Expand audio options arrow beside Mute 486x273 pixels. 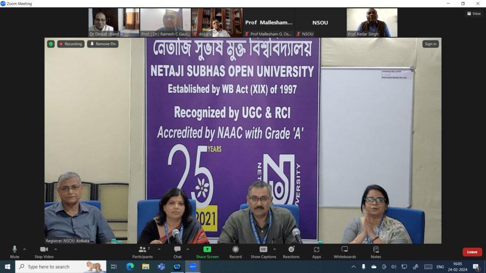[x=25, y=249]
